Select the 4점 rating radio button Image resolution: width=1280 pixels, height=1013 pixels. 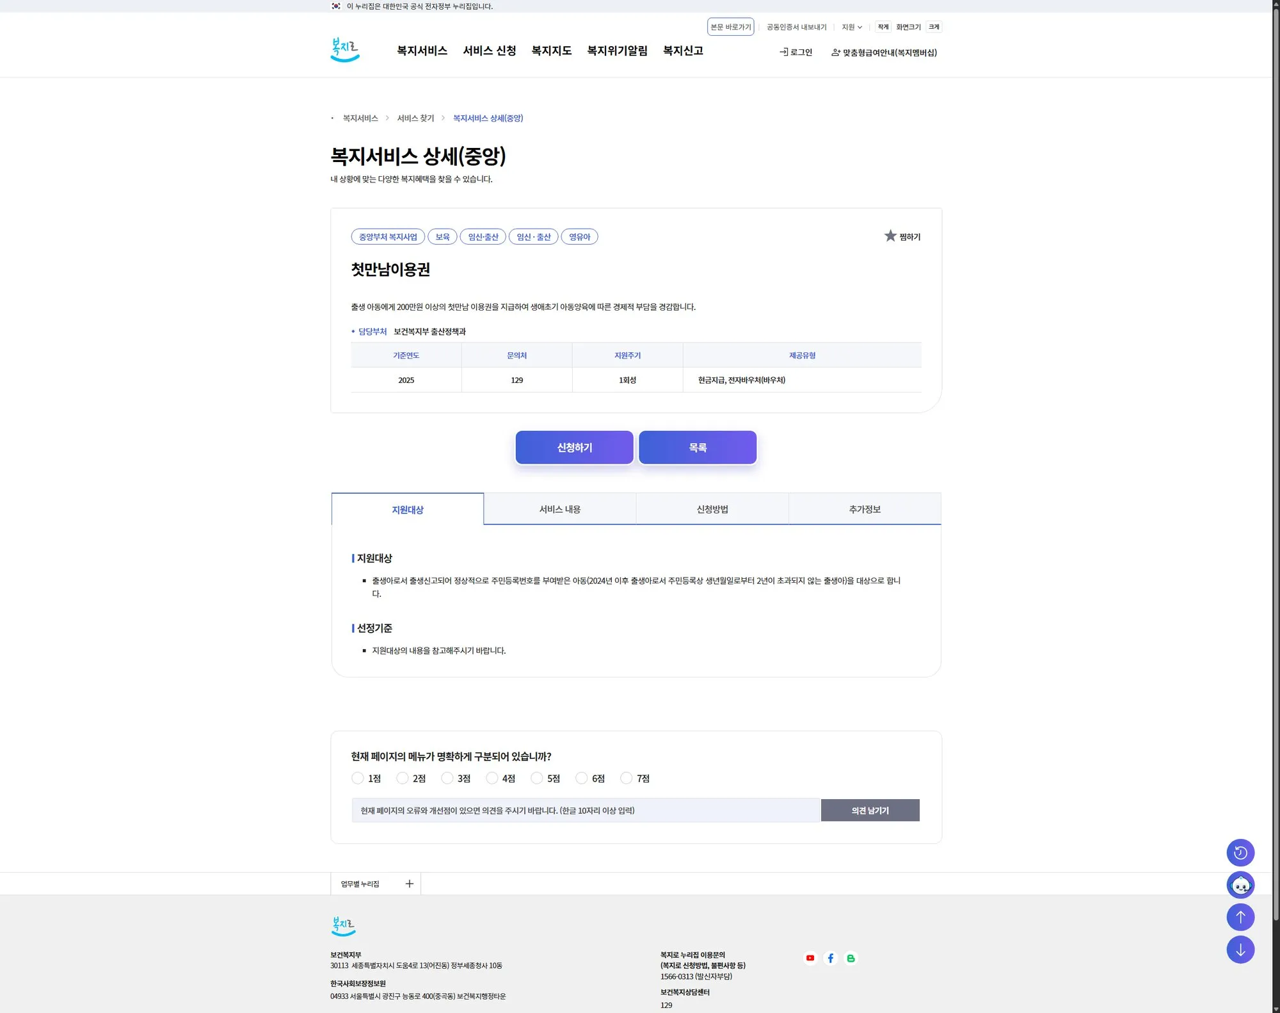(x=492, y=778)
